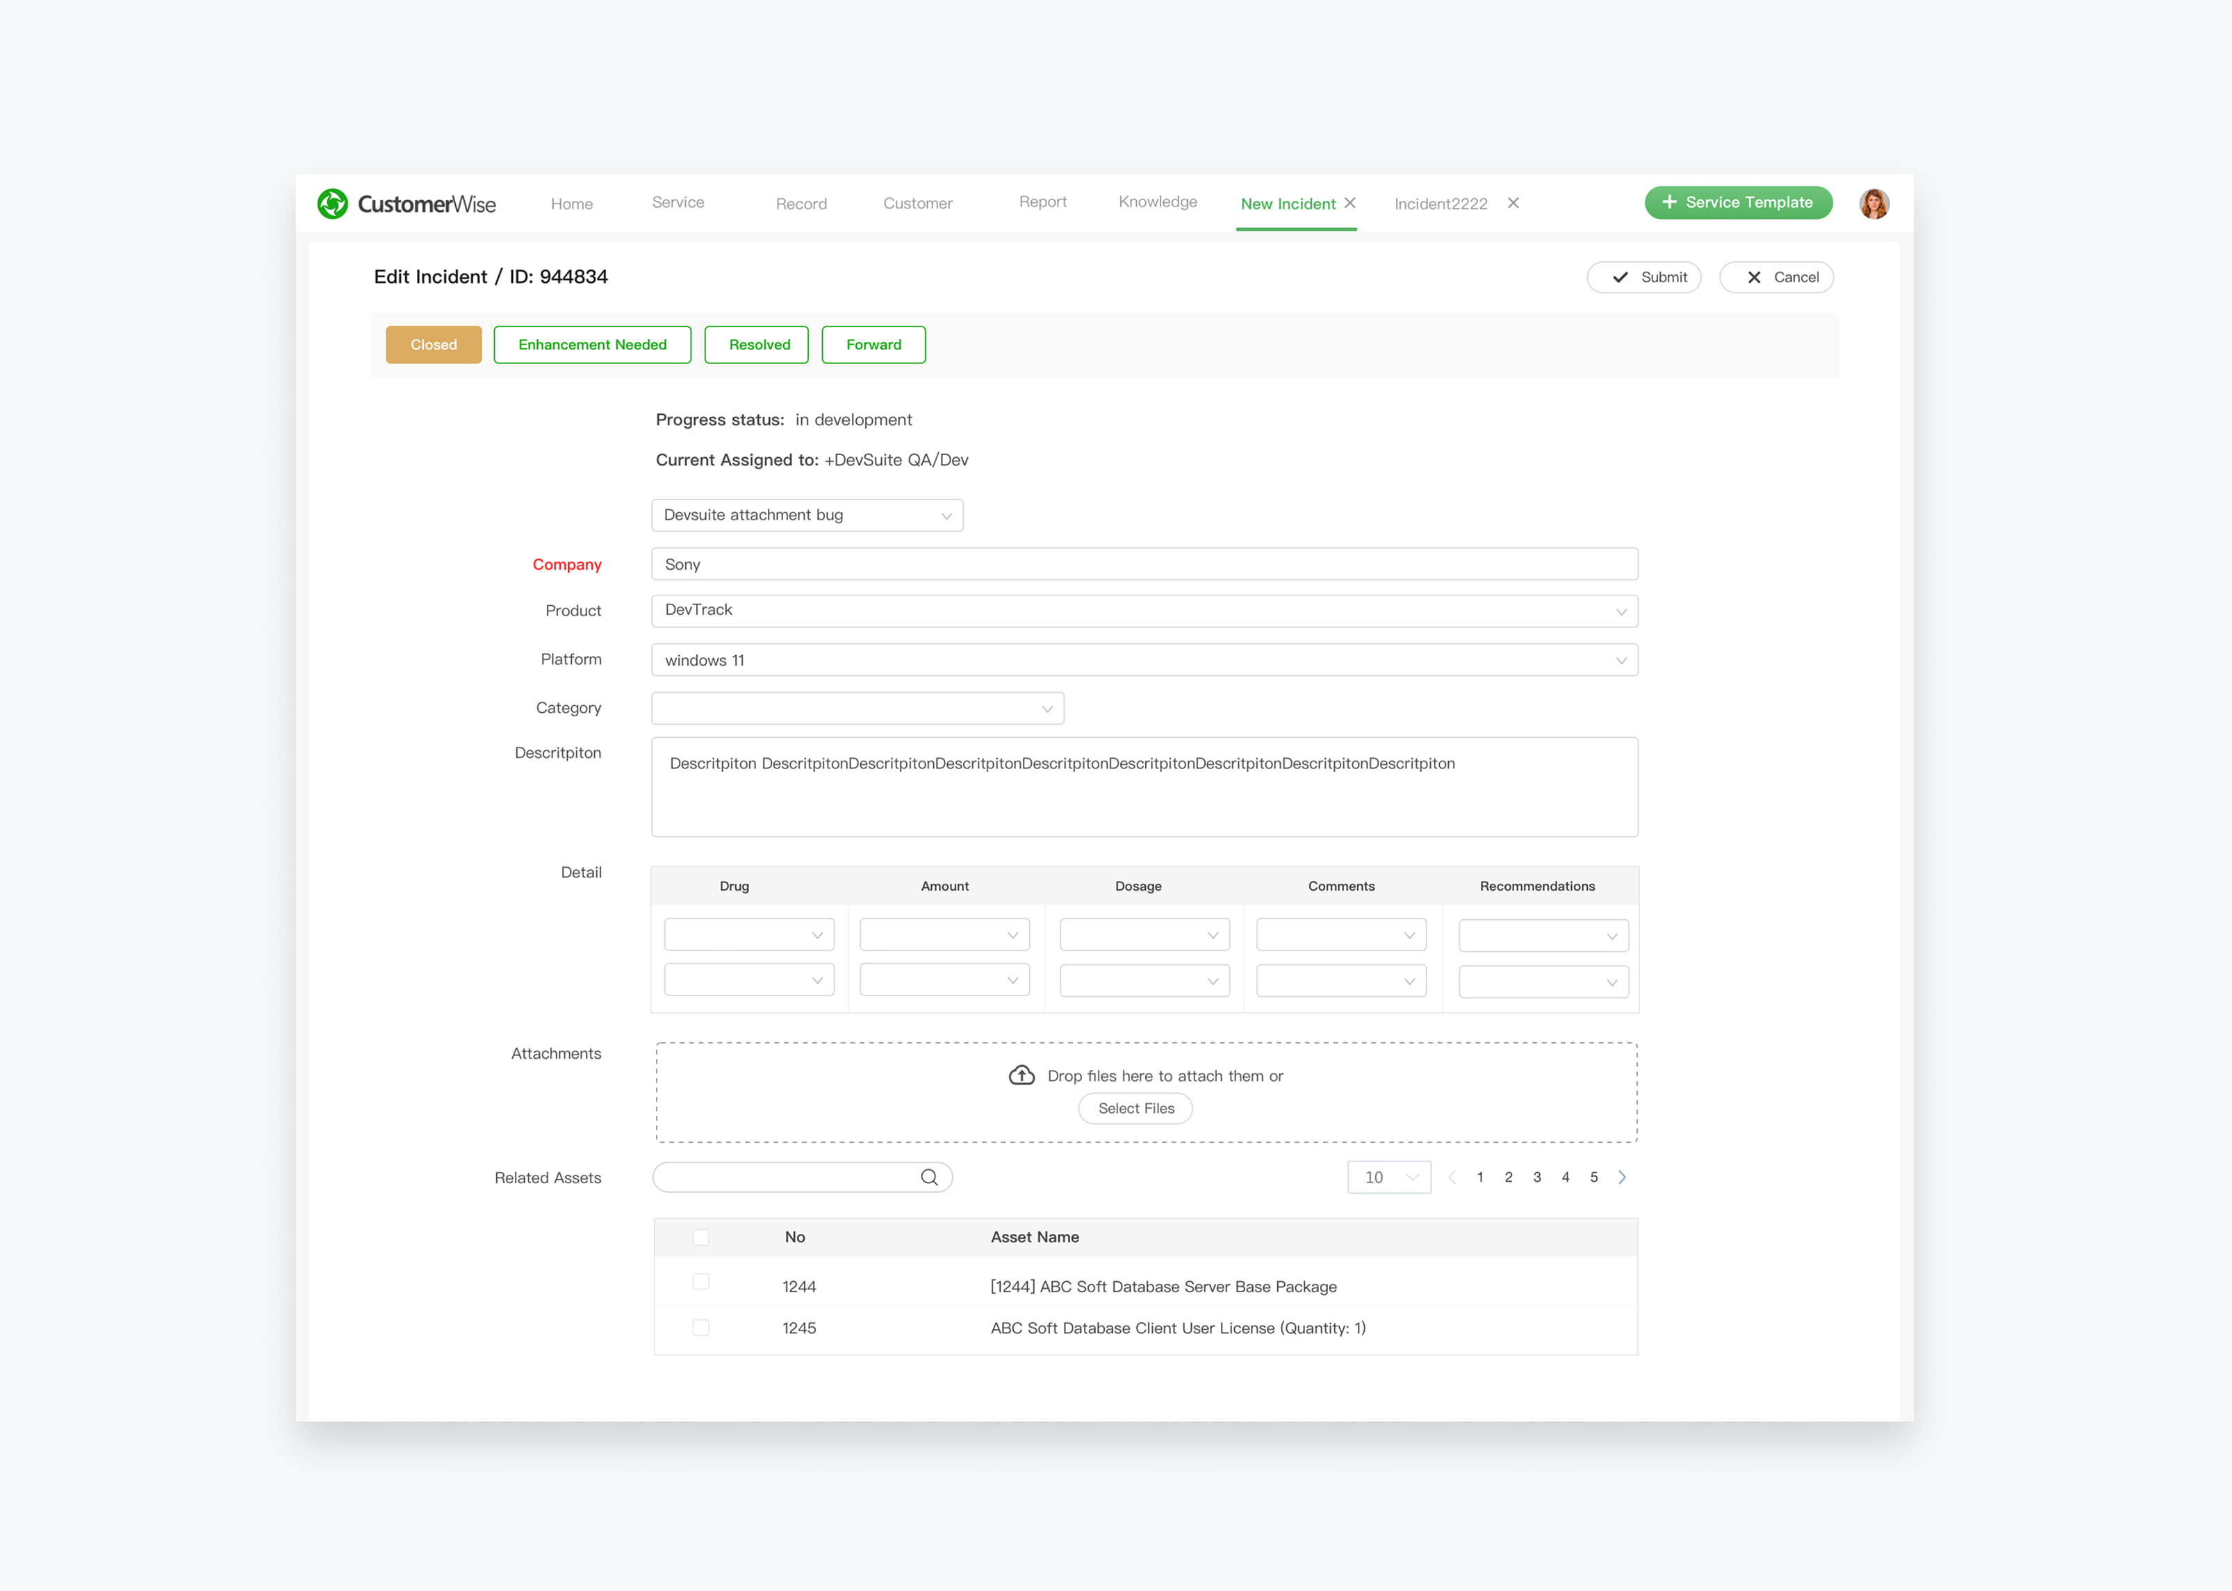Click the orange Closed status button
This screenshot has height=1591, width=2232.
(x=433, y=345)
